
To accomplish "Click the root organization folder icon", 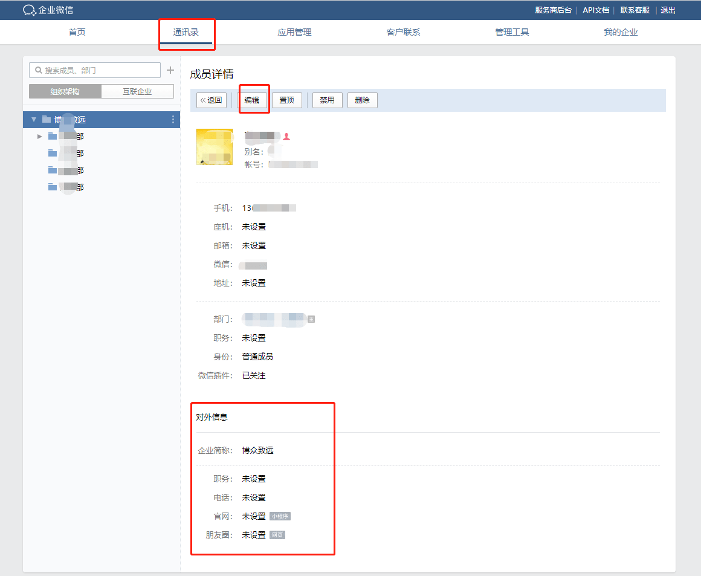I will tap(47, 120).
